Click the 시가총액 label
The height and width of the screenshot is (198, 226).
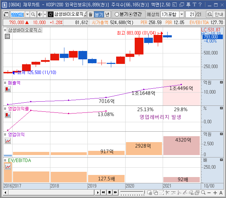100,22
